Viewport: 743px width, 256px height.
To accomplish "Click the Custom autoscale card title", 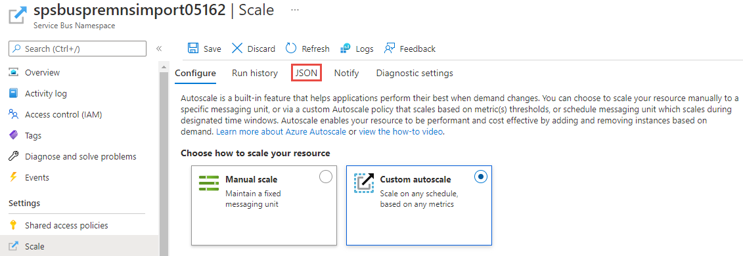I will [x=416, y=179].
